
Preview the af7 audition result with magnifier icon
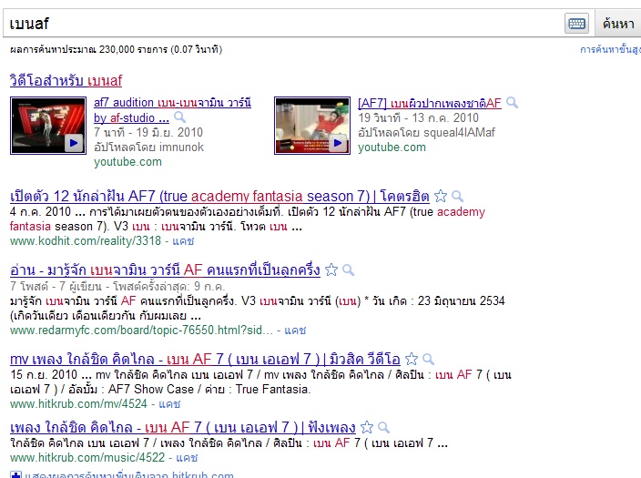(180, 117)
